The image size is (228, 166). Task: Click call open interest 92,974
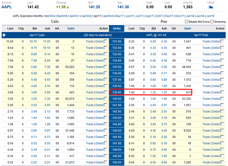[x=70, y=99]
